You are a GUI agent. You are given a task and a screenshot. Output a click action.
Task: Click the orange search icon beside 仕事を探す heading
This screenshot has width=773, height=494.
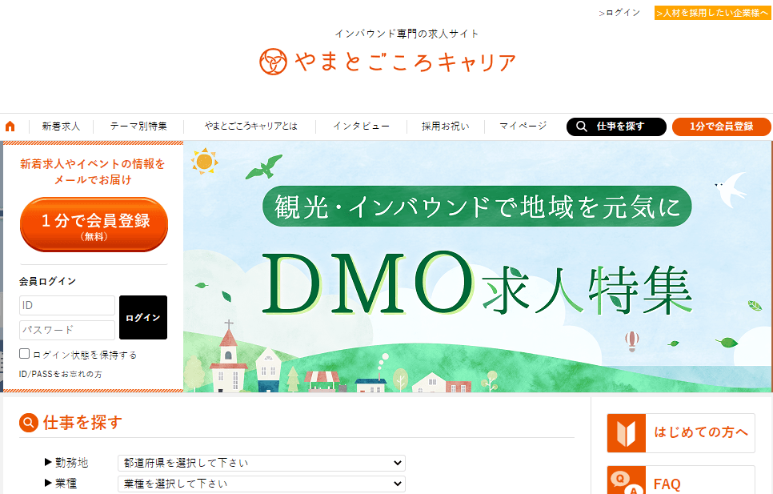pyautogui.click(x=29, y=423)
